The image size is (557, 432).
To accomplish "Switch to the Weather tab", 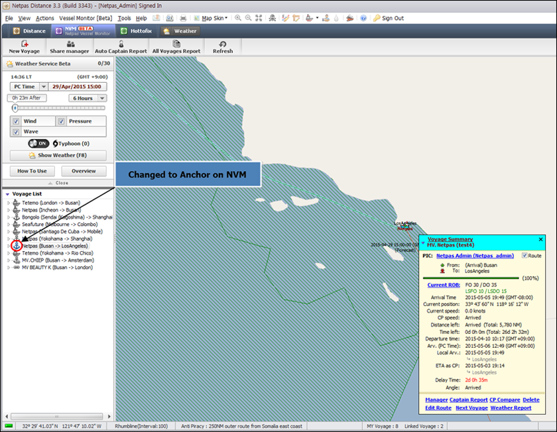I will click(x=180, y=31).
